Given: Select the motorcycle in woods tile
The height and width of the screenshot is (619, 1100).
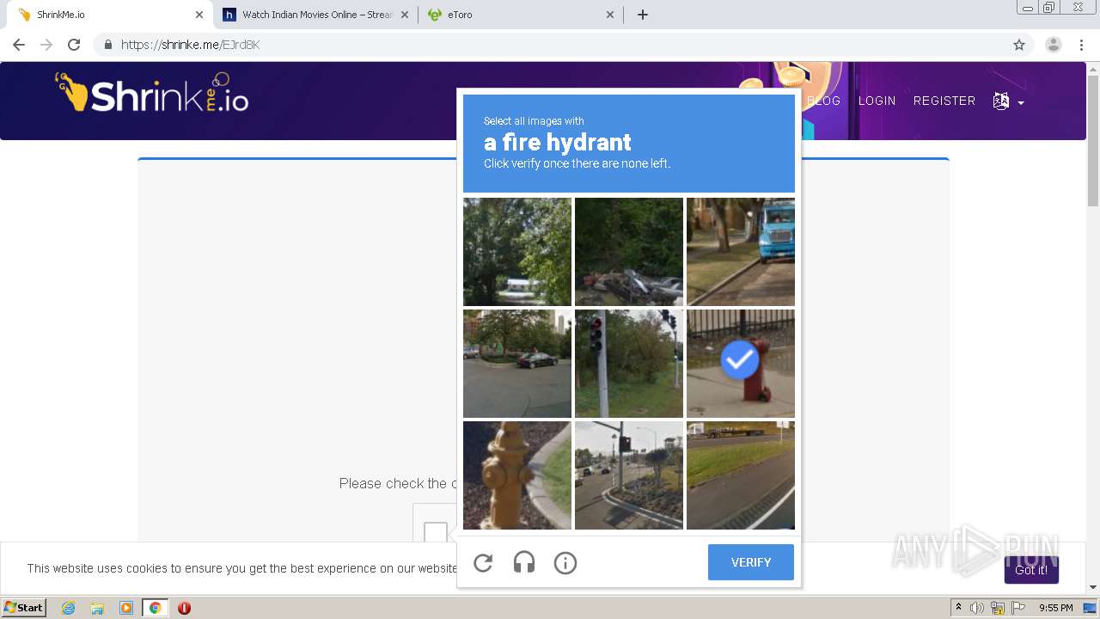Looking at the screenshot, I should 629,252.
